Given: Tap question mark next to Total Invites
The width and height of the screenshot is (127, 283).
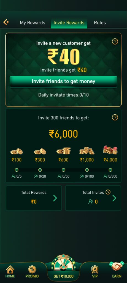Looking at the screenshot, I should pyautogui.click(x=108, y=192).
